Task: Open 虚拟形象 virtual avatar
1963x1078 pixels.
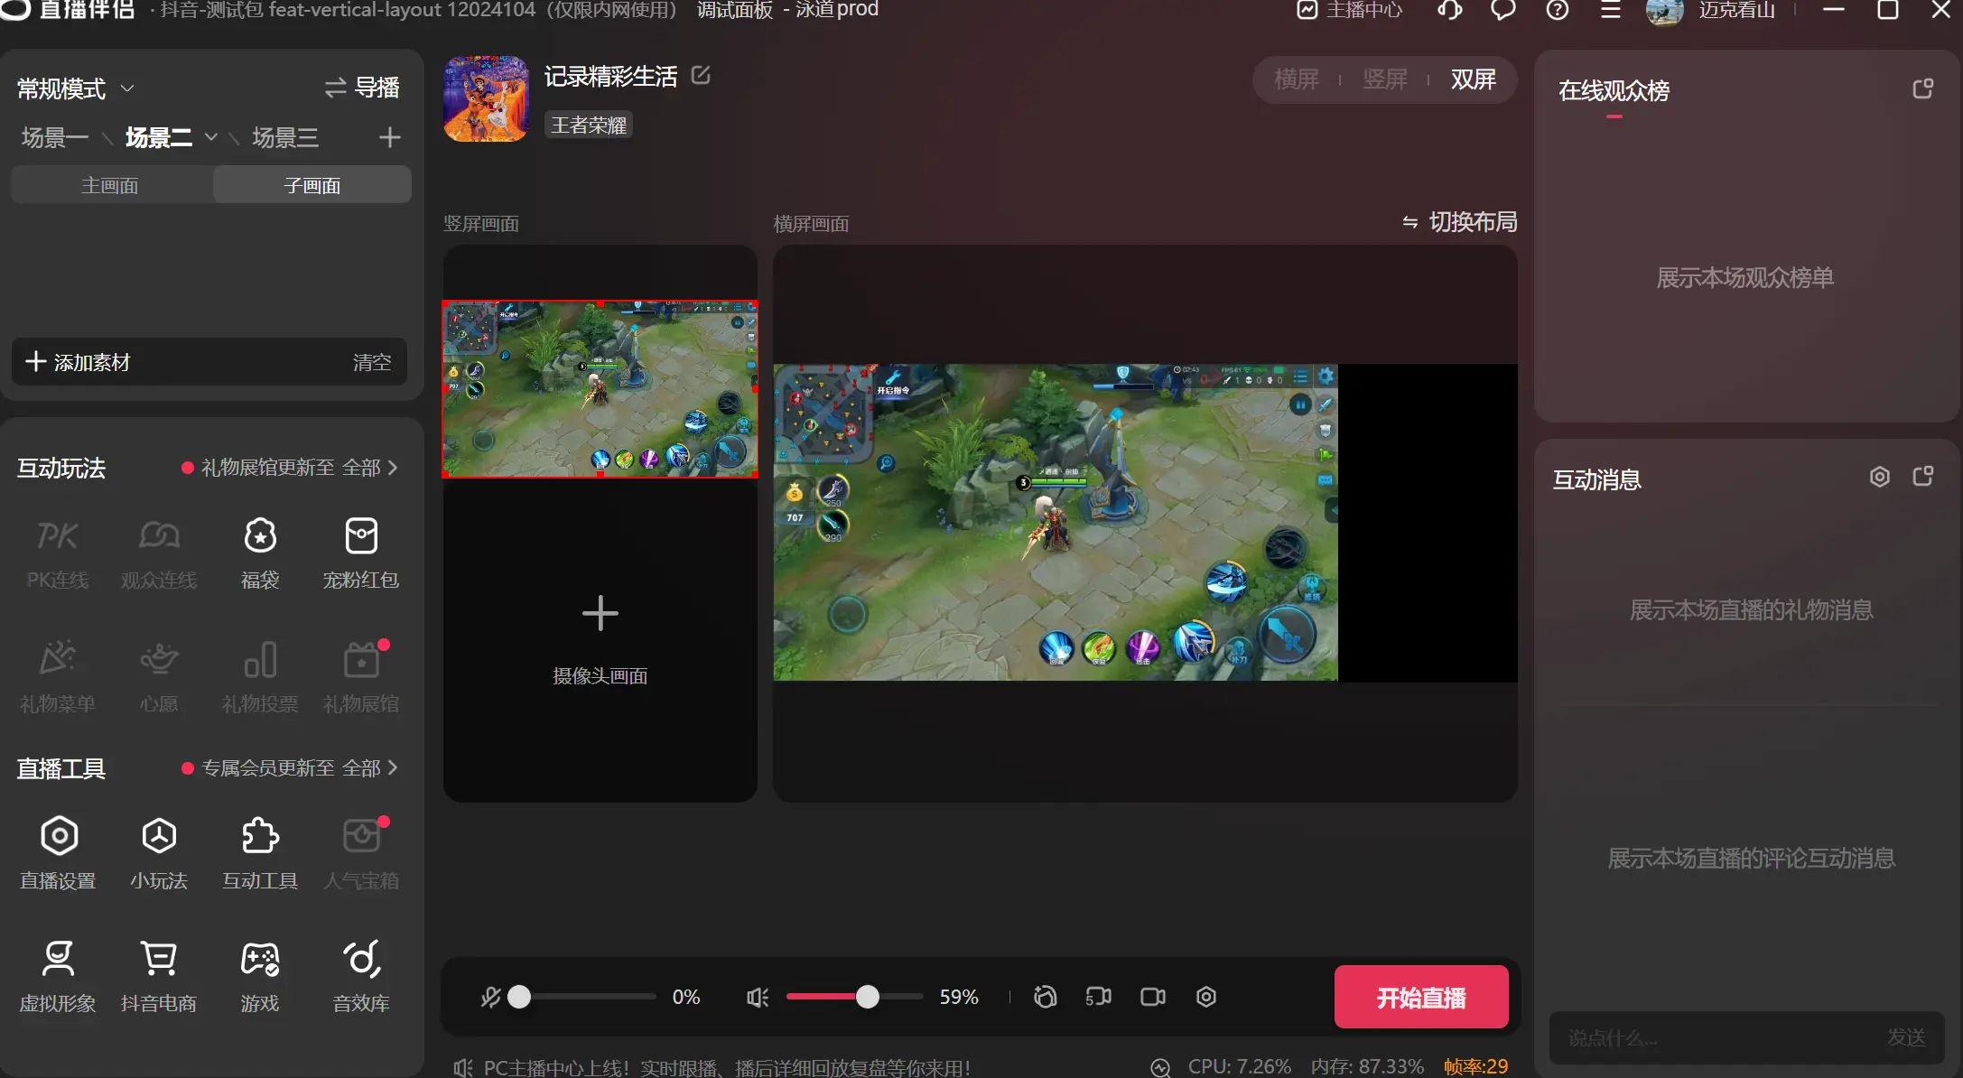Action: tap(58, 976)
